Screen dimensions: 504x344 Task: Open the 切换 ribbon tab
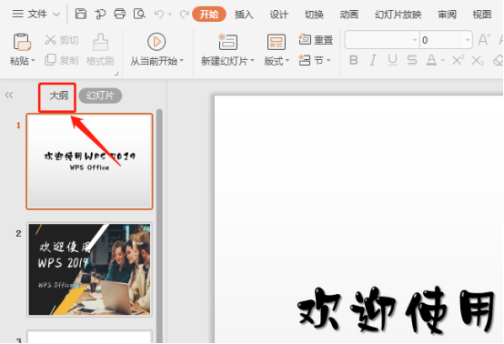[314, 15]
